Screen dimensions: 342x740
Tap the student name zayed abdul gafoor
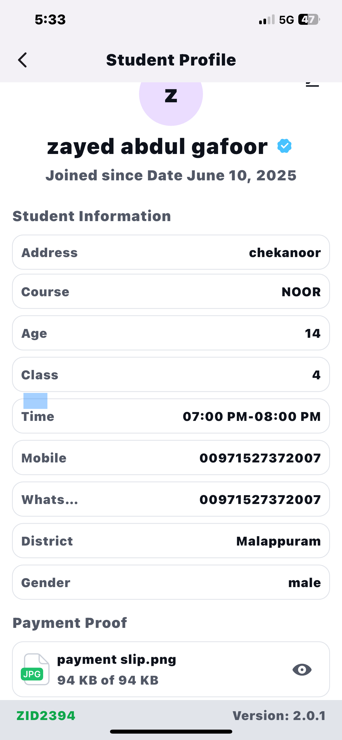pos(157,147)
